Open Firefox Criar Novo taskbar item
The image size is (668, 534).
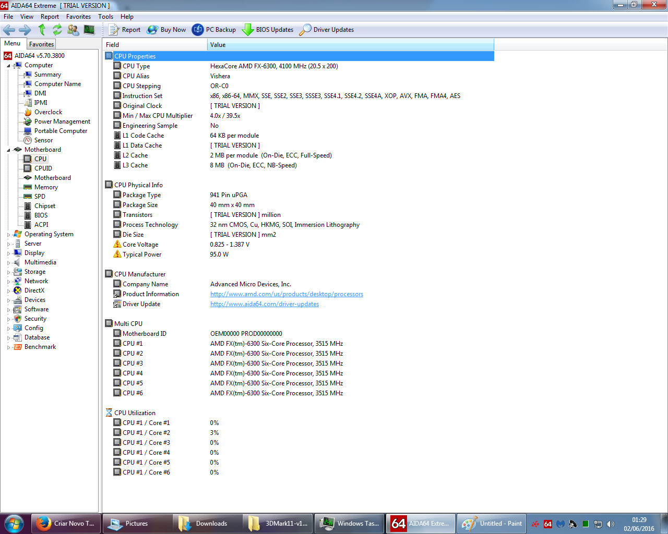coord(66,524)
